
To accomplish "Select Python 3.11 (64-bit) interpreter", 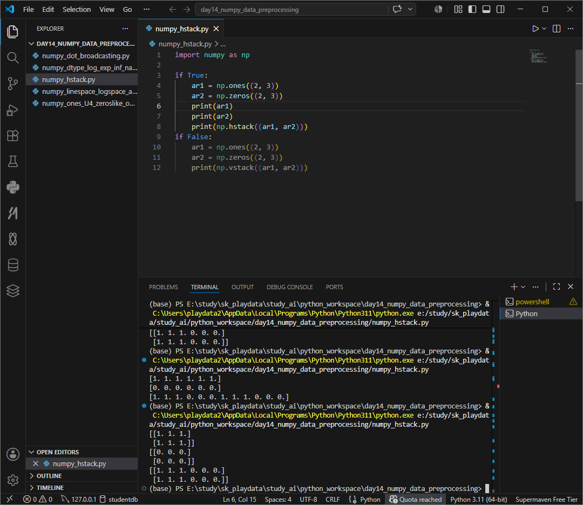I will [x=478, y=499].
